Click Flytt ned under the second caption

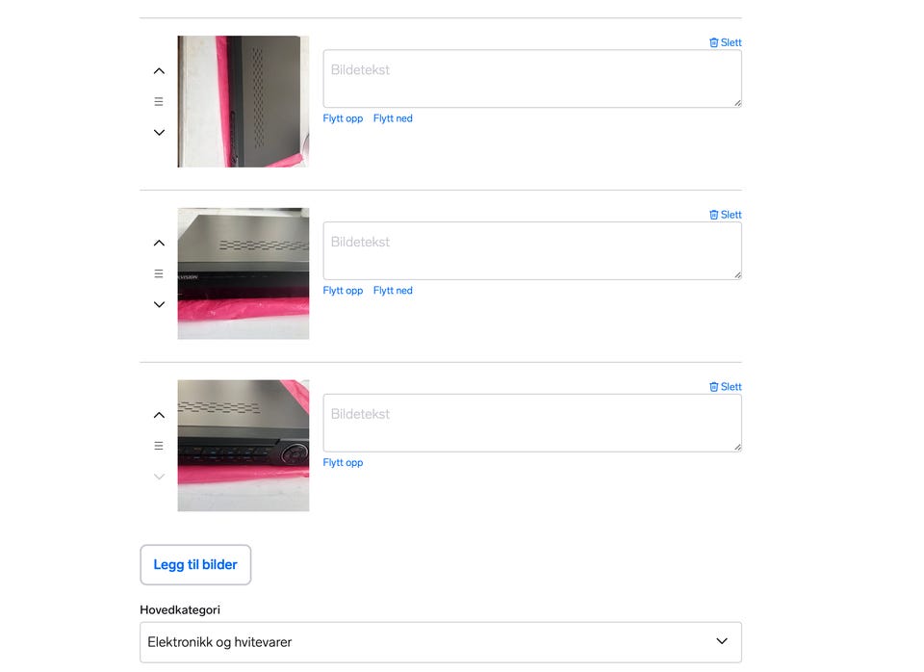point(393,291)
